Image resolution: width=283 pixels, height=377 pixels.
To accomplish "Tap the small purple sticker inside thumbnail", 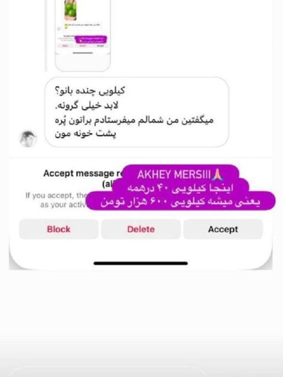I will 91,40.
